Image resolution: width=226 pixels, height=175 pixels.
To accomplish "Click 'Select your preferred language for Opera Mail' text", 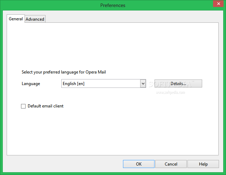I will point(64,72).
